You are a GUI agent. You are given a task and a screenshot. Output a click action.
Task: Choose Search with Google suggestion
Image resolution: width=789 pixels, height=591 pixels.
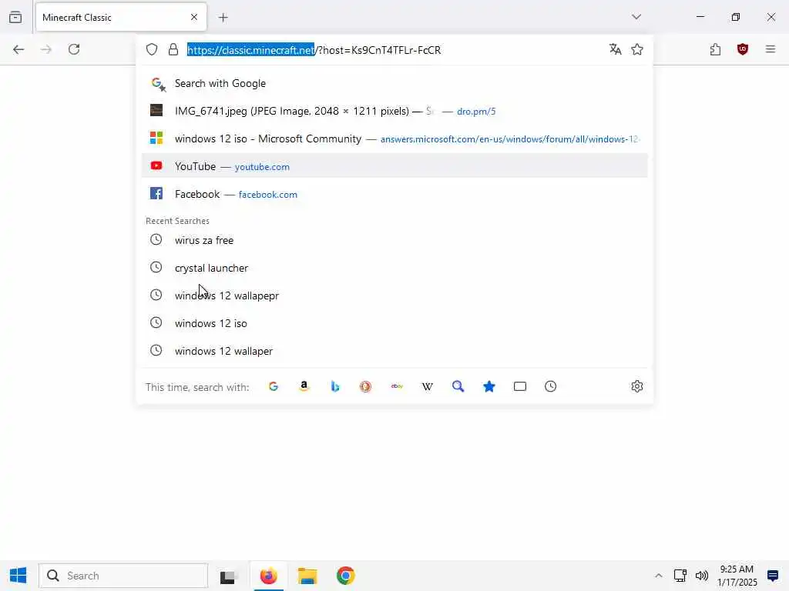pyautogui.click(x=394, y=83)
